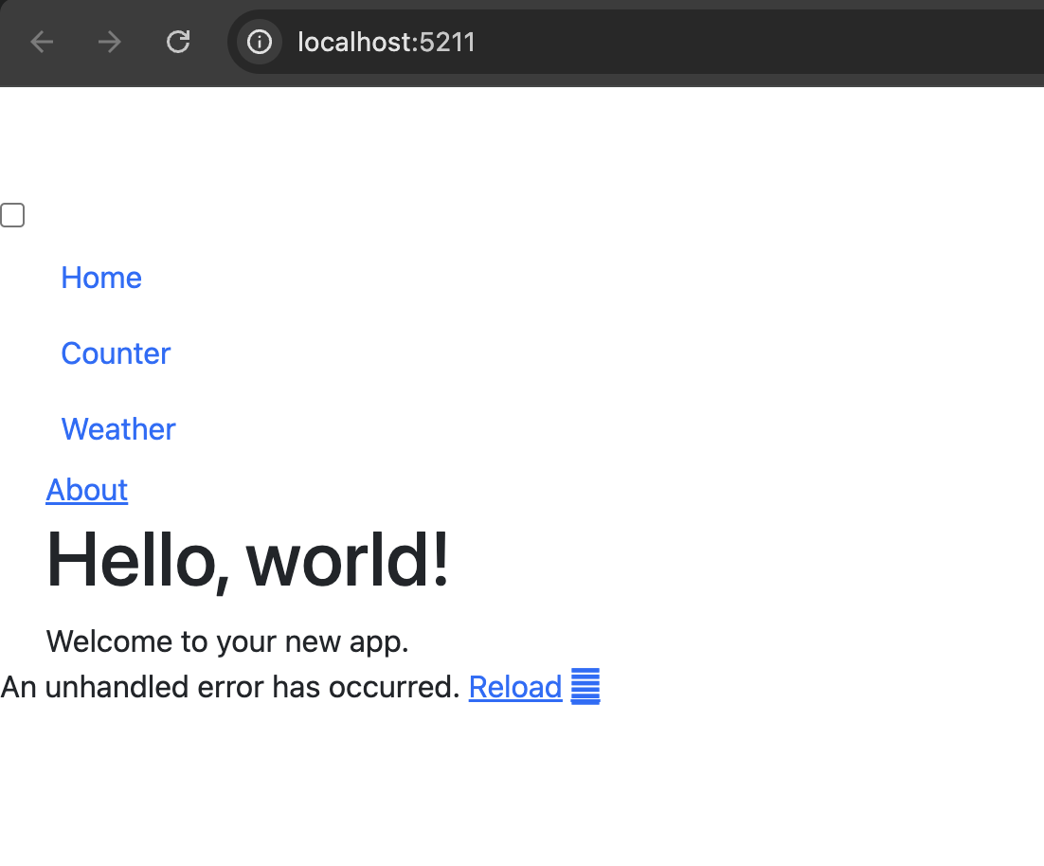Toggle the navigation menu checkbox

point(12,216)
